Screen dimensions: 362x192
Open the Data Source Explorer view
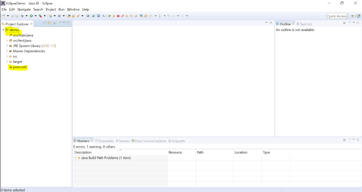point(150,141)
